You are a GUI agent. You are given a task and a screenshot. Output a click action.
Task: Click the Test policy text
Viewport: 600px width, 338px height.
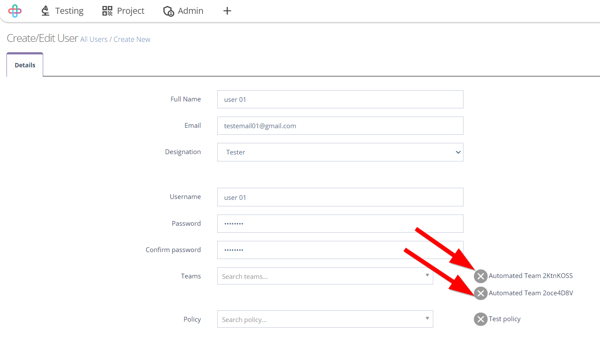505,319
